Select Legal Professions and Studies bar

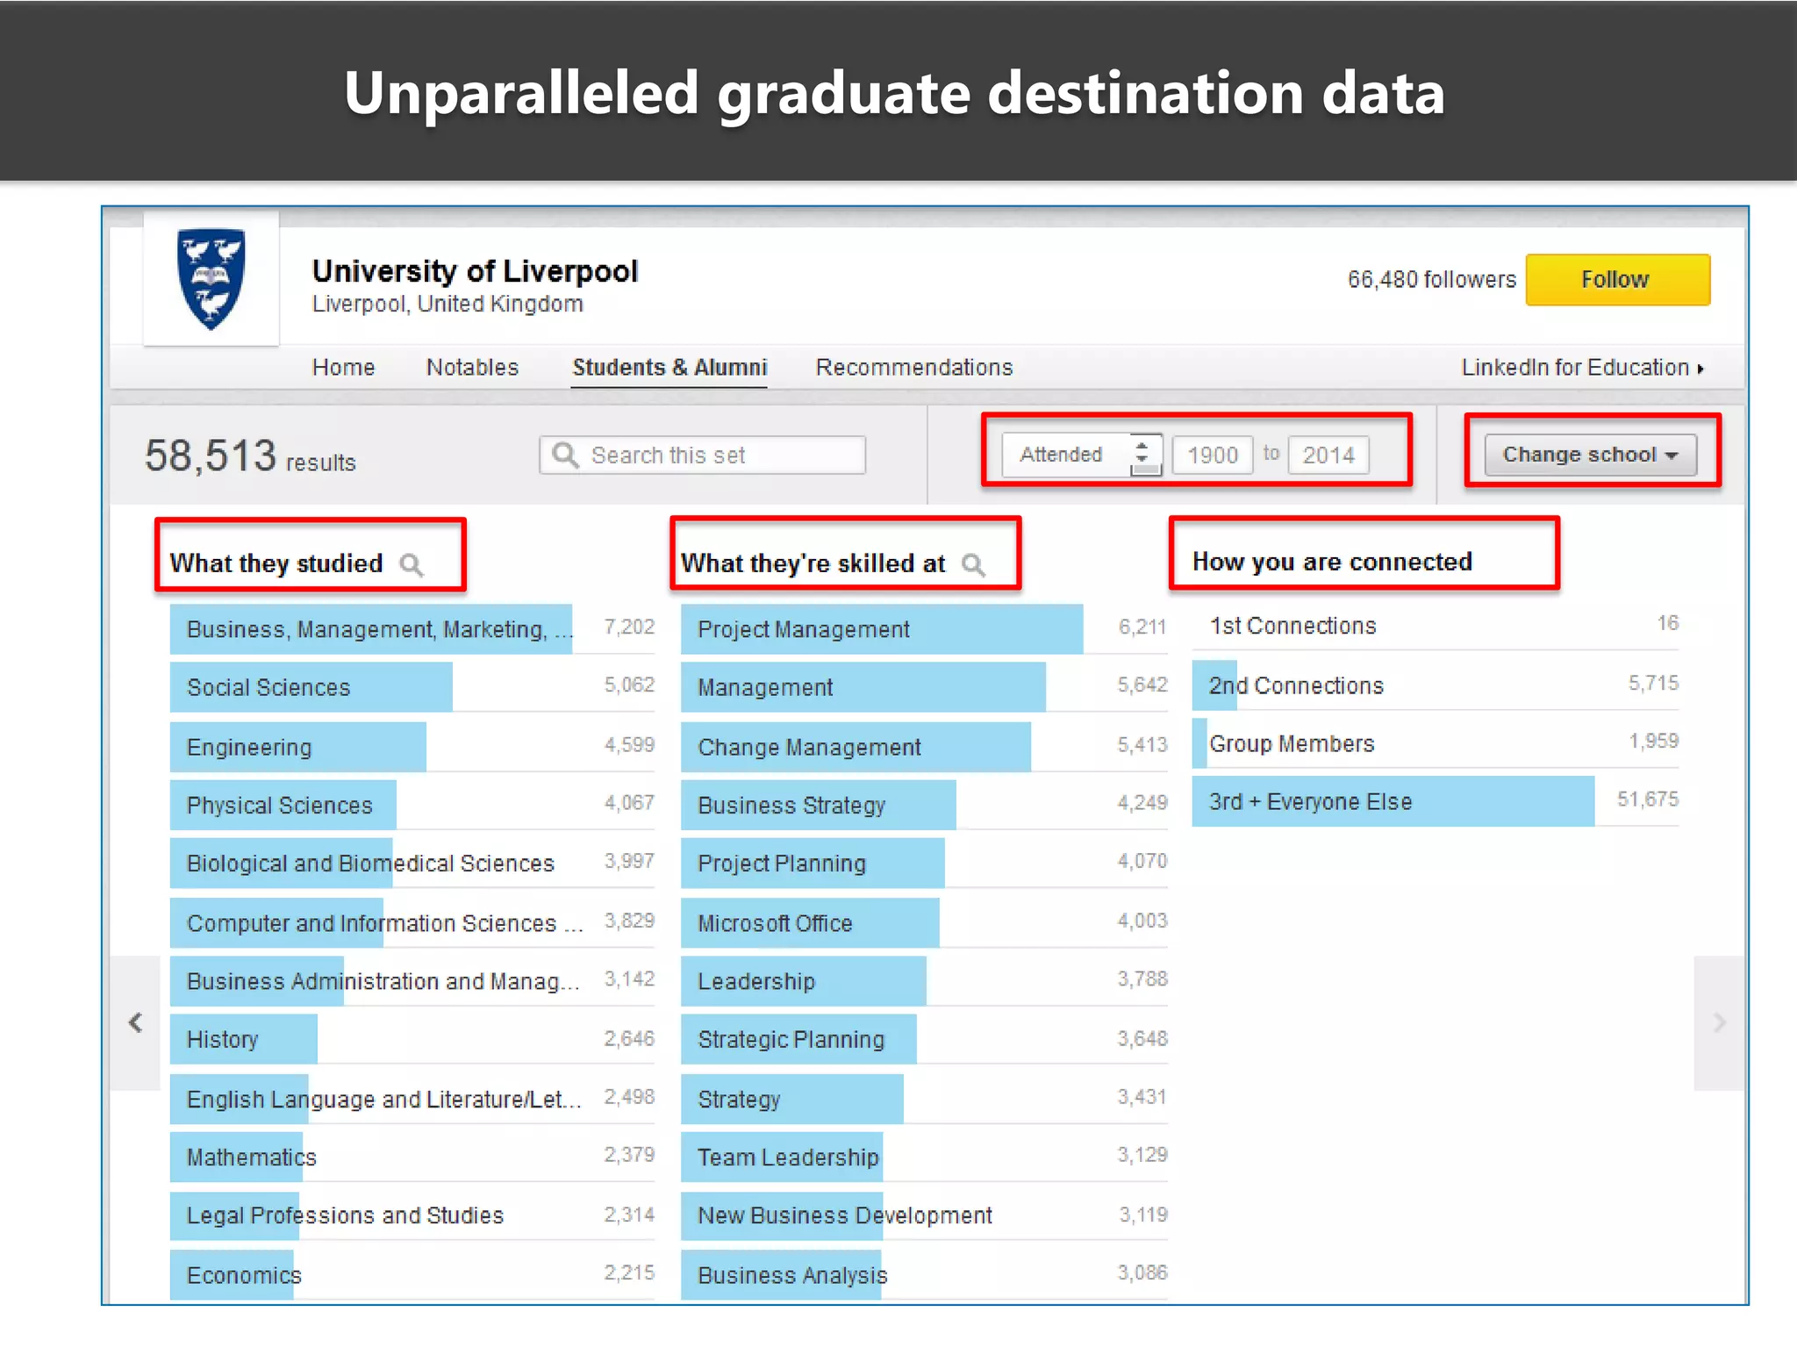coord(412,1215)
